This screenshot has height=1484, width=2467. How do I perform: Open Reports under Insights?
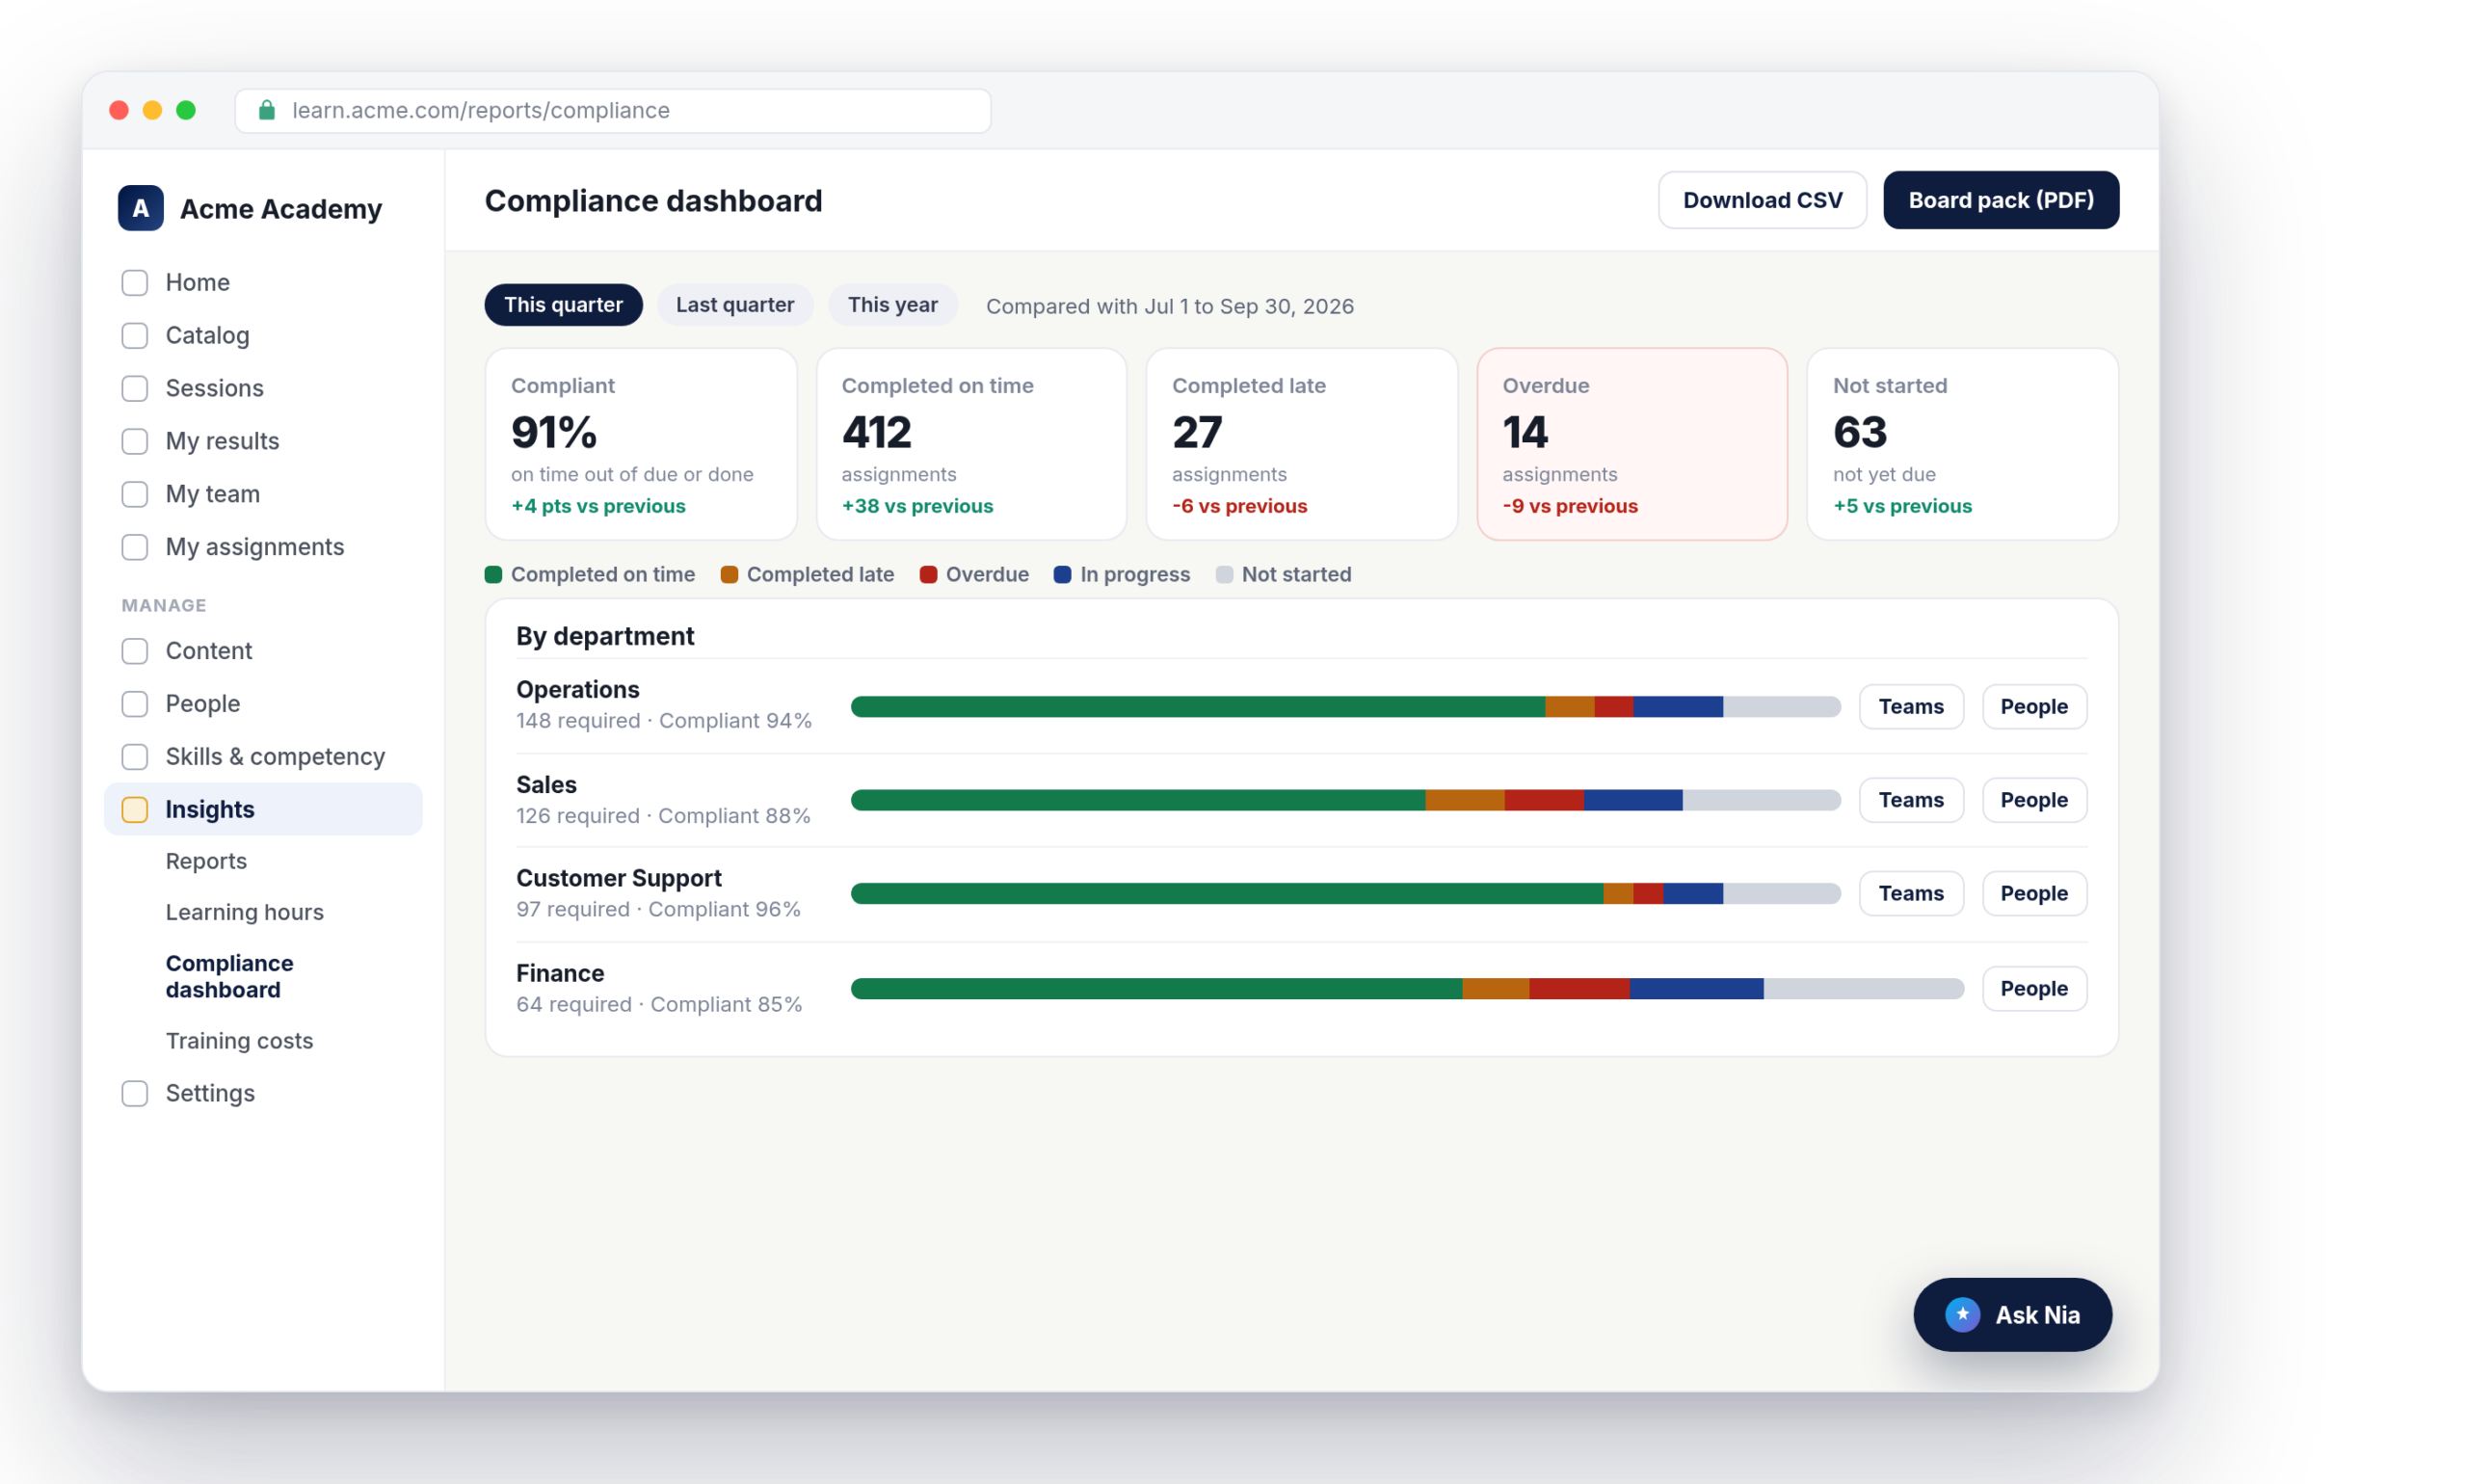click(x=206, y=861)
